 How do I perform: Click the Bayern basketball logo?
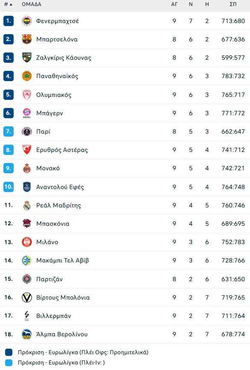(26, 113)
